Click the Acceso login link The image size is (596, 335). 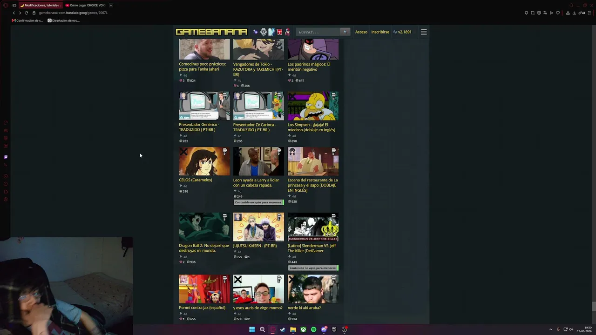361,32
